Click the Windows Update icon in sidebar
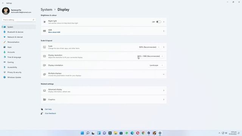 pos(5,77)
